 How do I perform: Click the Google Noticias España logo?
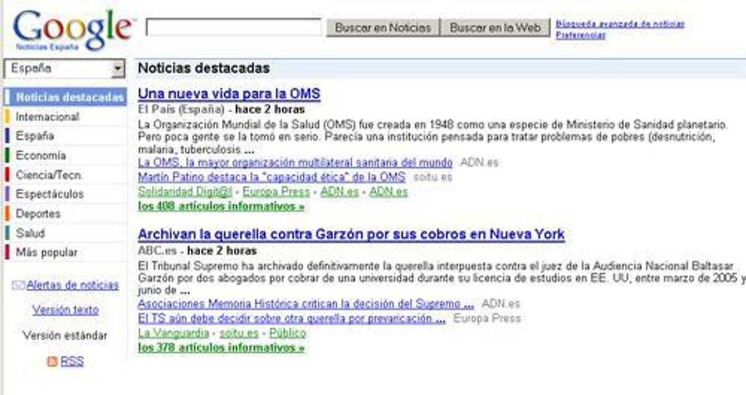(x=71, y=30)
